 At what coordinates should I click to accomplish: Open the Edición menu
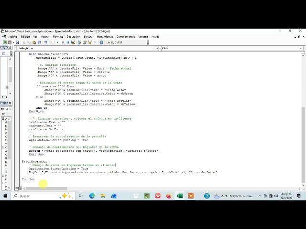click(x=25, y=37)
